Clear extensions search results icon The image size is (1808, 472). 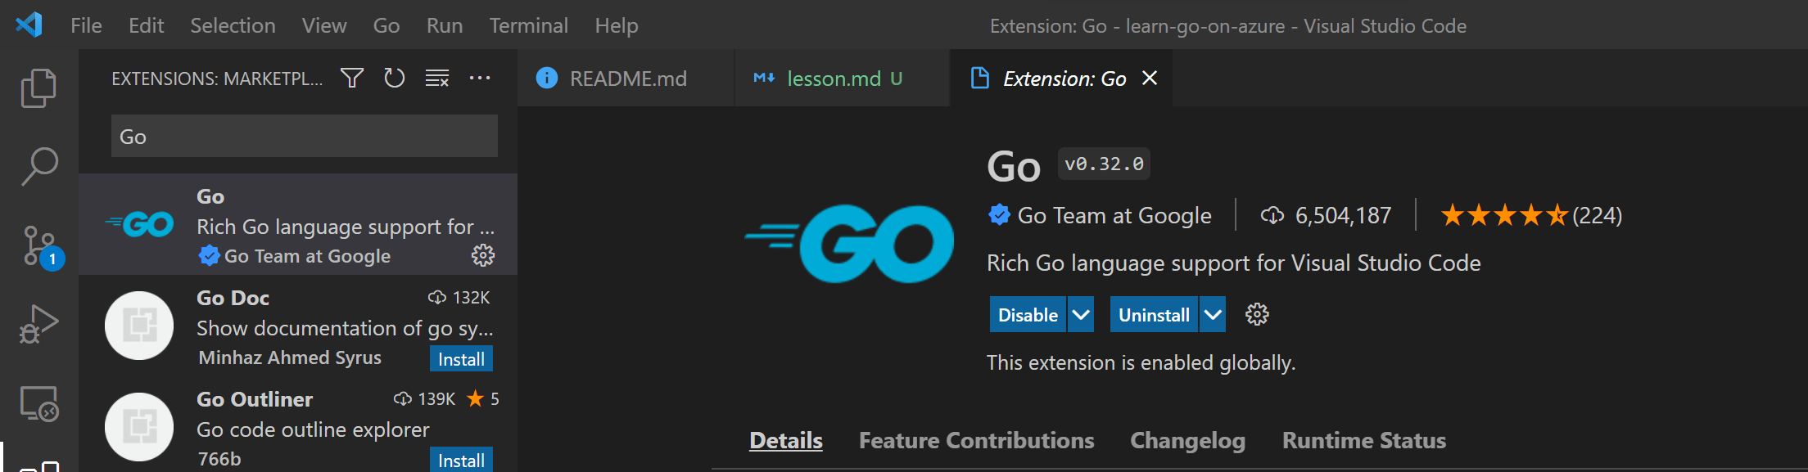[437, 78]
